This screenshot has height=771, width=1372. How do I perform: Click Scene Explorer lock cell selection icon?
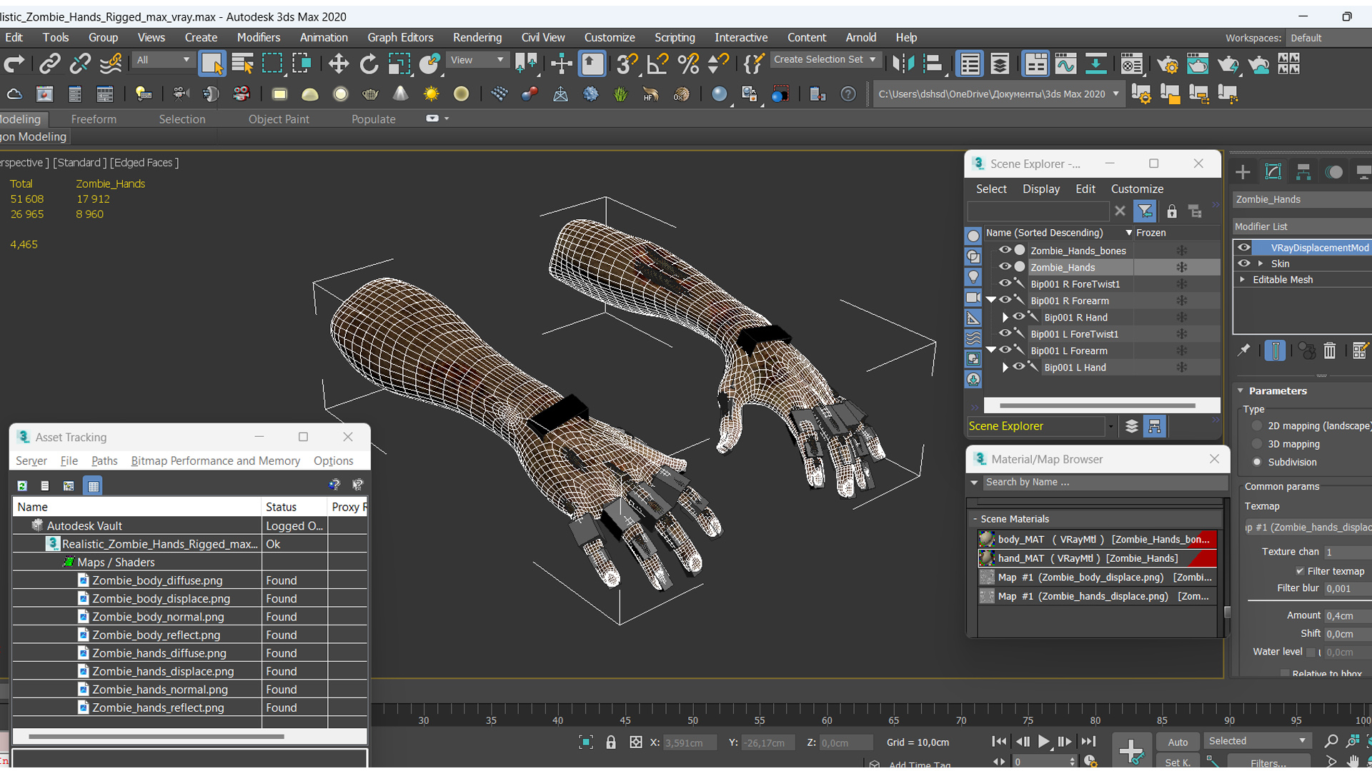1172,211
